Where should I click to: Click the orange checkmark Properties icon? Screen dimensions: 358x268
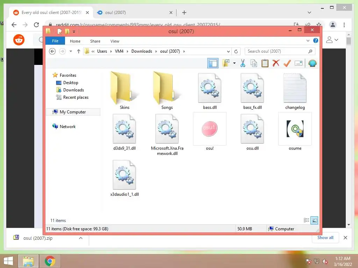[287, 63]
